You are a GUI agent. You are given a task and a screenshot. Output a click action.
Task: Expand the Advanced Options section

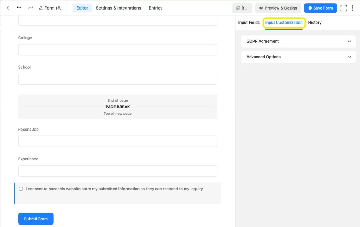pos(298,57)
